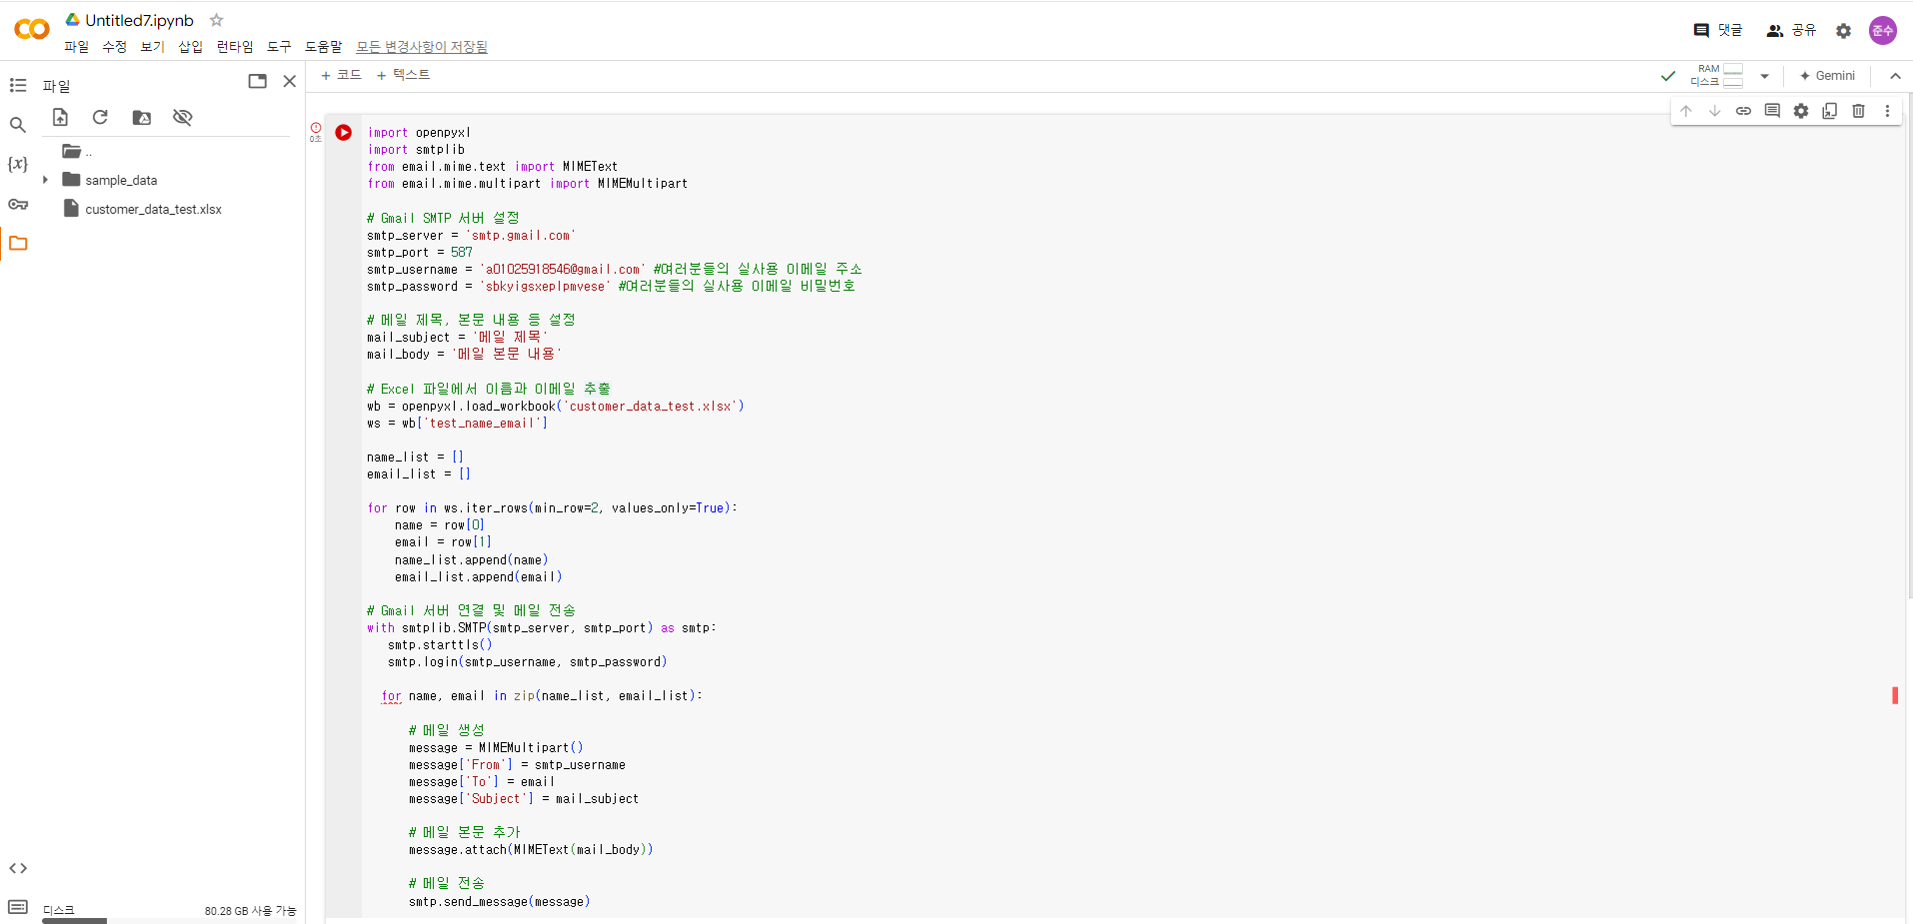The image size is (1913, 924).
Task: Star the Untitled7.ipynb notebook
Action: coord(217,20)
